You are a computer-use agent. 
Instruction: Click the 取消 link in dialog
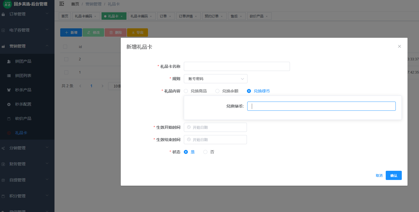(379, 175)
